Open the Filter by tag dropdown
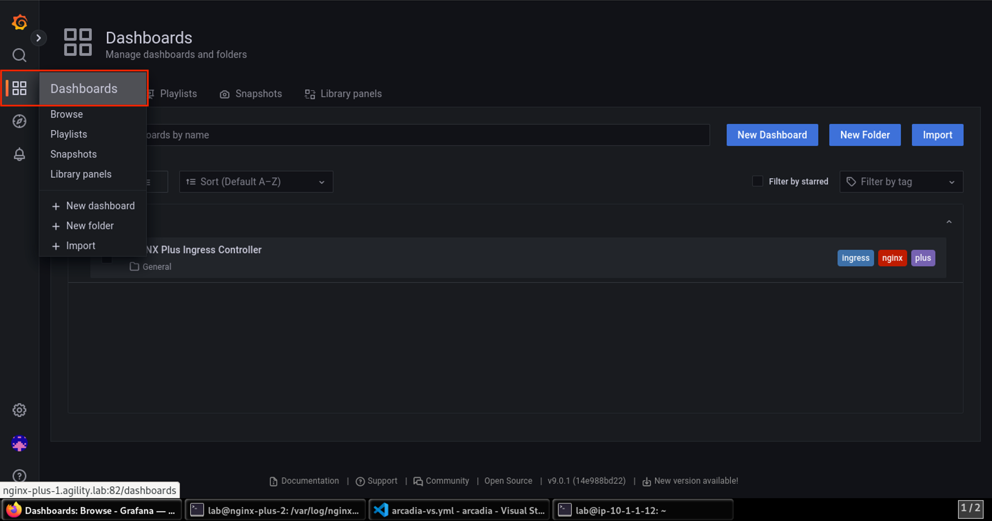Viewport: 992px width, 521px height. (x=901, y=182)
